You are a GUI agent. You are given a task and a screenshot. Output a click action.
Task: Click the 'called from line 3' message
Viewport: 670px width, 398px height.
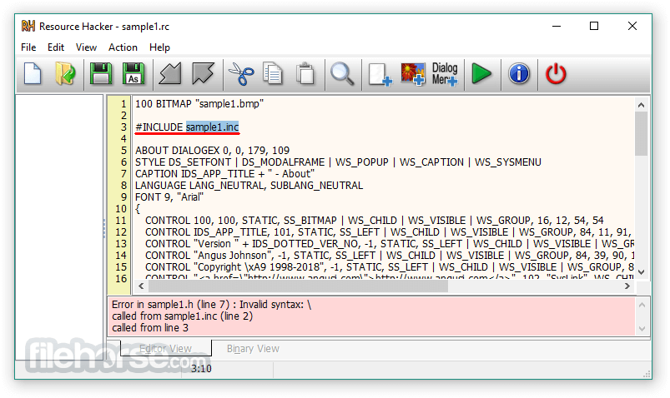tap(150, 327)
